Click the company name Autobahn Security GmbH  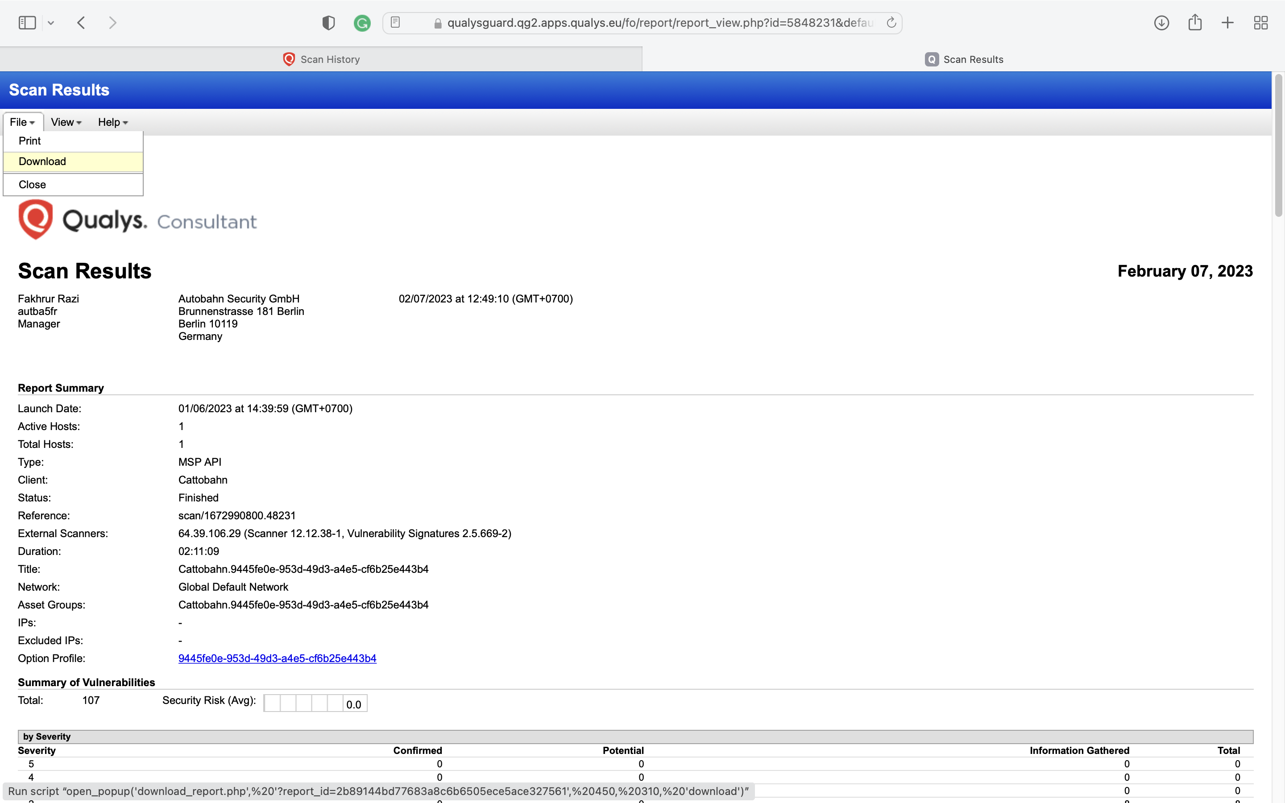[x=239, y=299]
